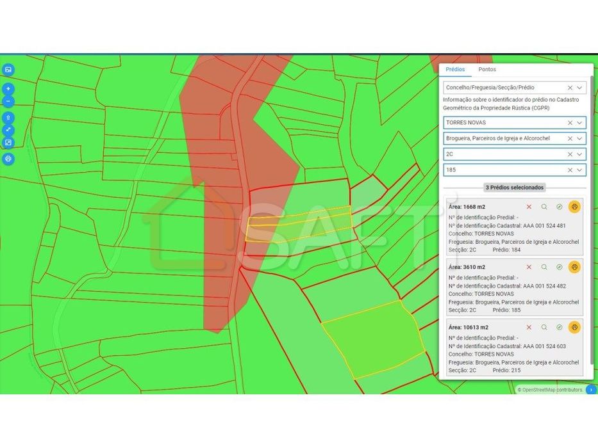
Task: Clear the TORRES NOVAS selection
Action: click(x=570, y=123)
